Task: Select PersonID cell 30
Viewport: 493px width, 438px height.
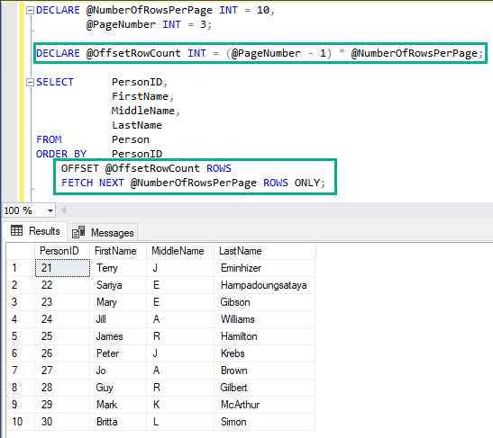Action: point(62,422)
